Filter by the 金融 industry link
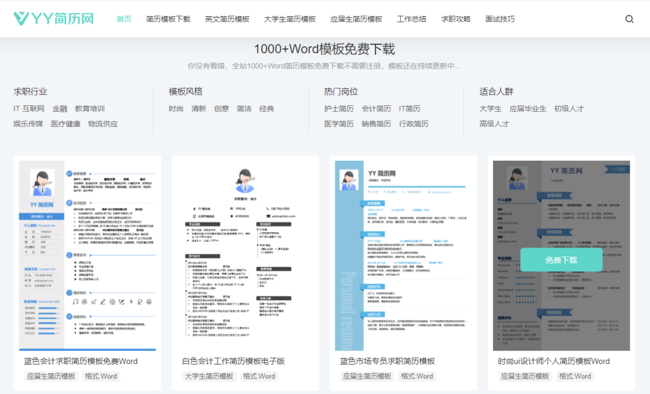The height and width of the screenshot is (394, 650). pos(60,108)
